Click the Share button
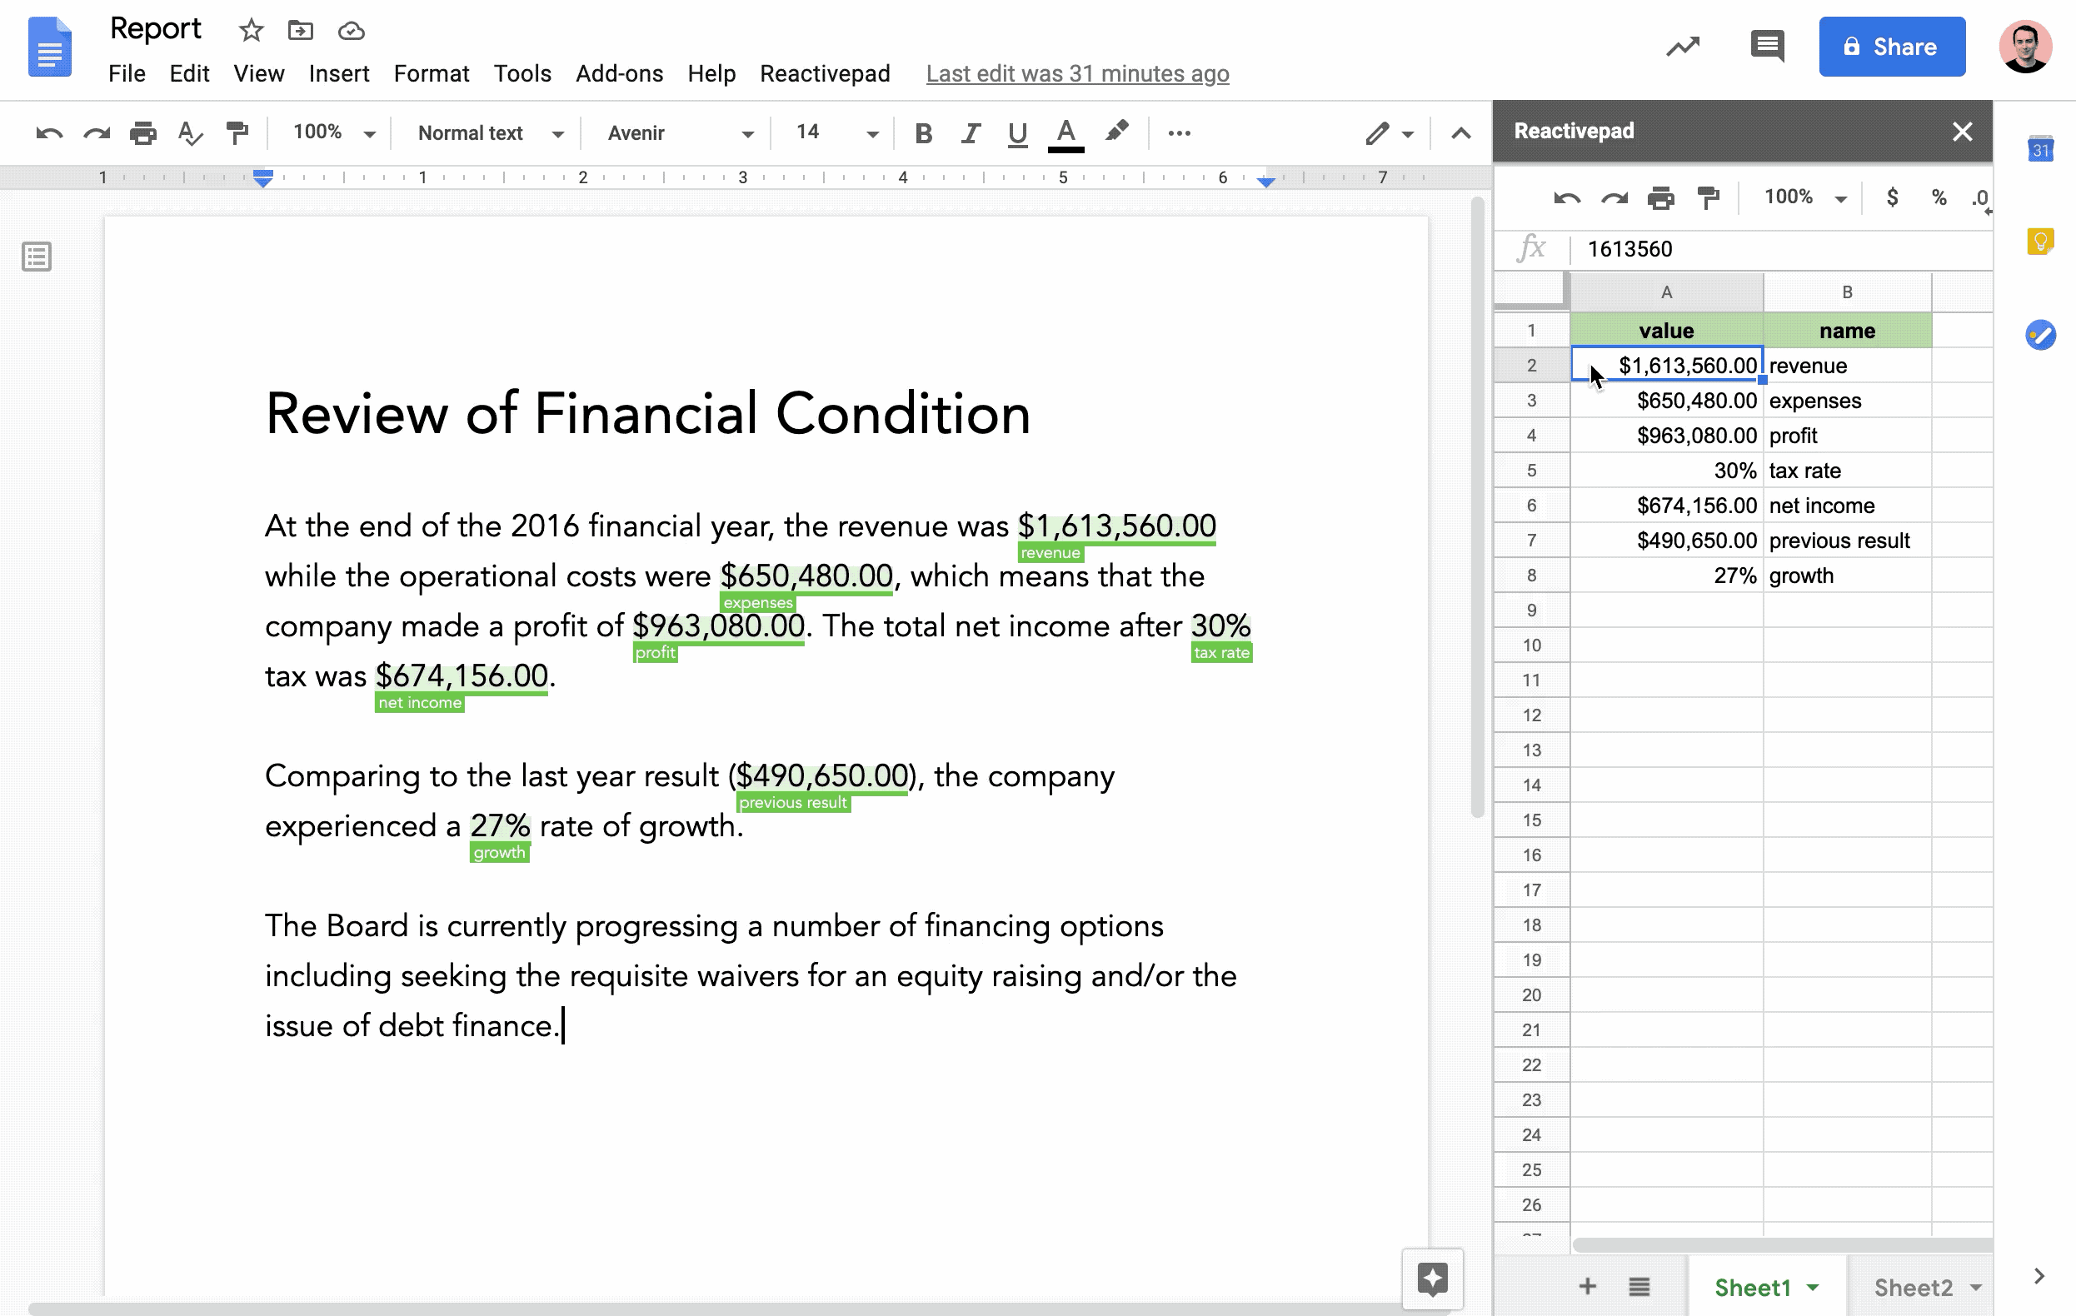Screen dimensions: 2076x1316 tap(1892, 47)
